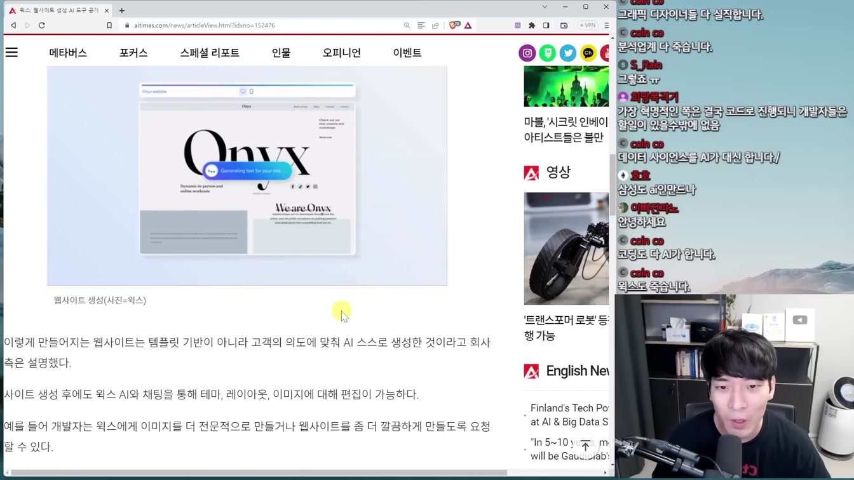This screenshot has width=854, height=480.
Task: Select the article browser tab
Action: [x=59, y=10]
